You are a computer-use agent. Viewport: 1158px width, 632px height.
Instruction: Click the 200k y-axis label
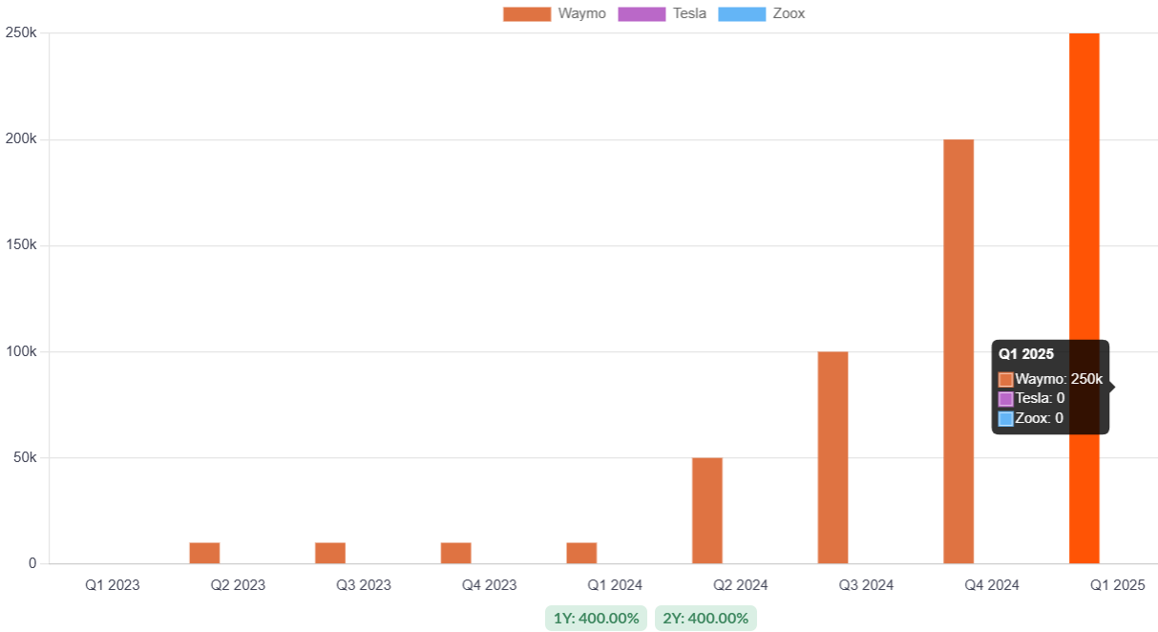coord(21,138)
